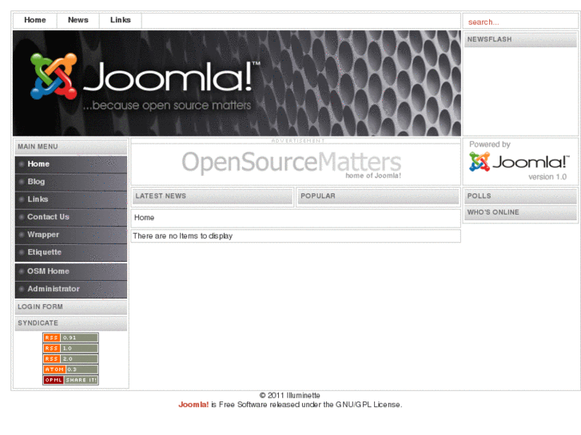Open Contact Us in the Main Menu
Image resolution: width=581 pixels, height=435 pixels.
pyautogui.click(x=71, y=217)
